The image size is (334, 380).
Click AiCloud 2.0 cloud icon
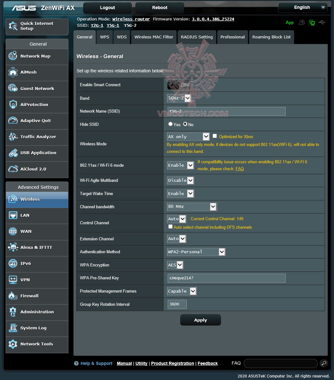(13, 169)
